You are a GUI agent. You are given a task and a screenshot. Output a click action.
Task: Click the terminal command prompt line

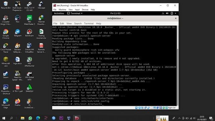click(x=78, y=104)
